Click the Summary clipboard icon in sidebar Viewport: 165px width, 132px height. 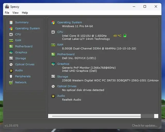[x=11, y=22]
